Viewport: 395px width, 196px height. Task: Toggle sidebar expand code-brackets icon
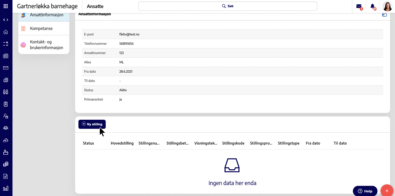click(x=6, y=20)
